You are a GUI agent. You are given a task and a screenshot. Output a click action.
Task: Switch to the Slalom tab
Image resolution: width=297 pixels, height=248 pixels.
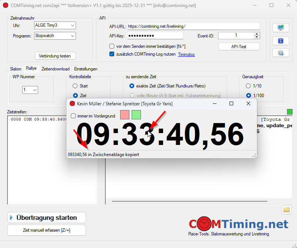[16, 69]
